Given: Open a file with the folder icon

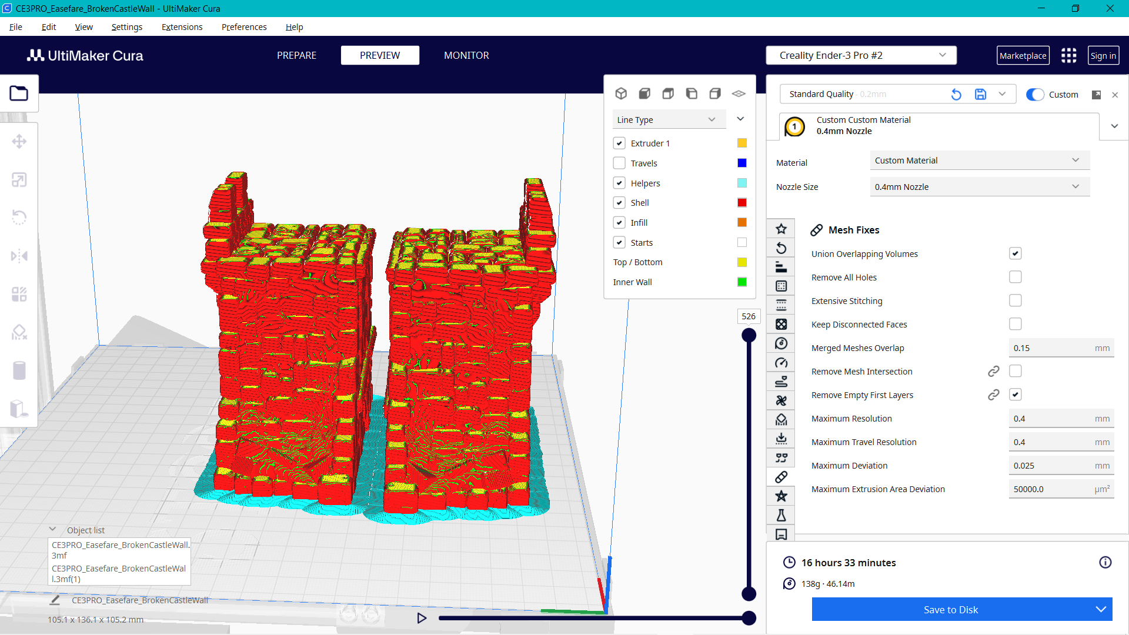Looking at the screenshot, I should 19,93.
